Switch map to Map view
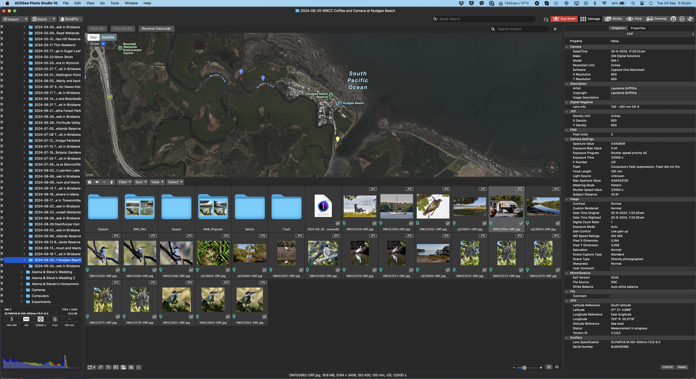This screenshot has height=379, width=696. click(x=93, y=37)
